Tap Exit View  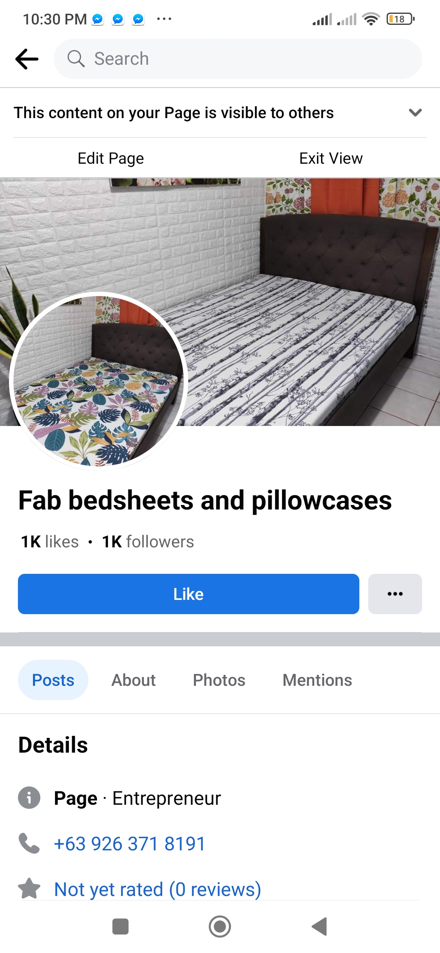331,158
